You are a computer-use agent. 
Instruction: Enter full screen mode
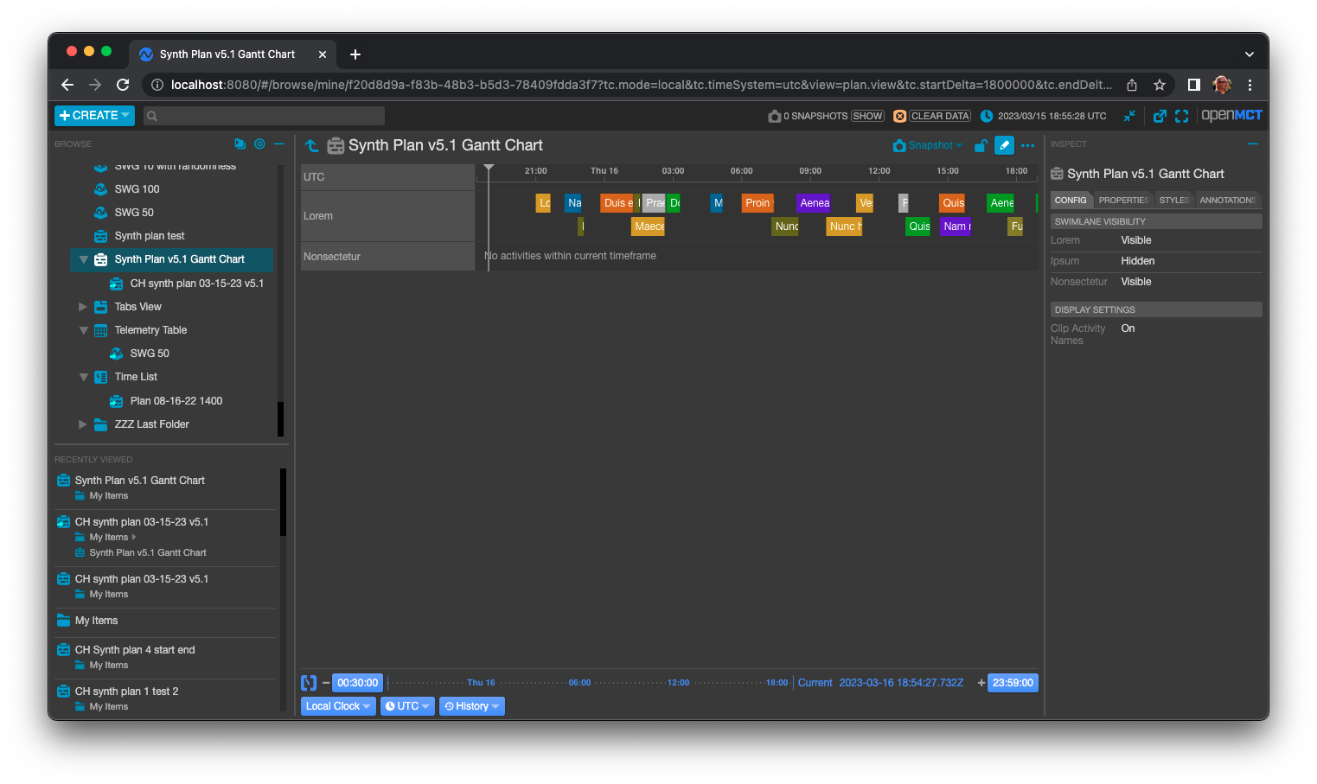click(1182, 116)
